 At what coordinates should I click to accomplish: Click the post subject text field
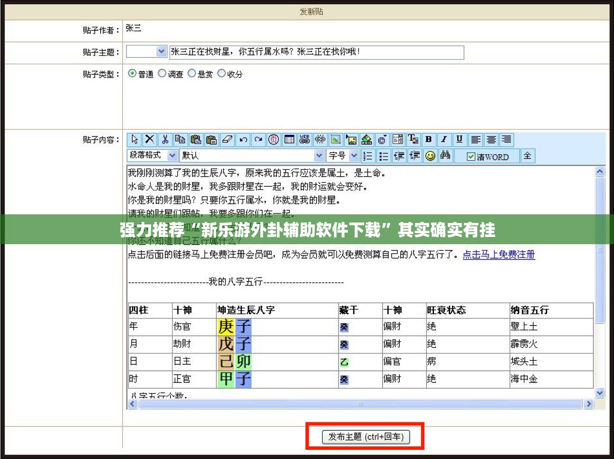(317, 52)
